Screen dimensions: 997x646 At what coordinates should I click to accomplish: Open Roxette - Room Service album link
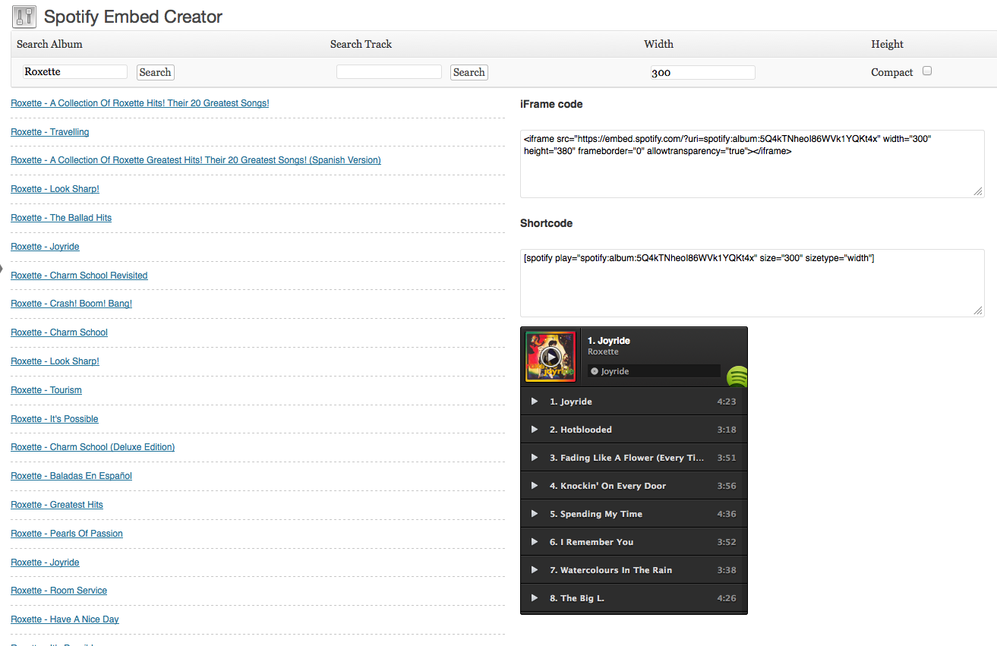click(x=58, y=591)
